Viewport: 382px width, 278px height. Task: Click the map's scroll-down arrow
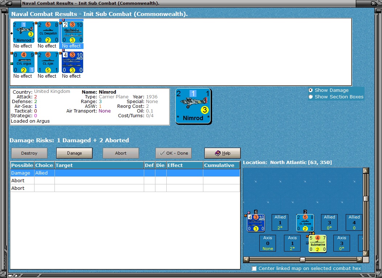pyautogui.click(x=366, y=254)
